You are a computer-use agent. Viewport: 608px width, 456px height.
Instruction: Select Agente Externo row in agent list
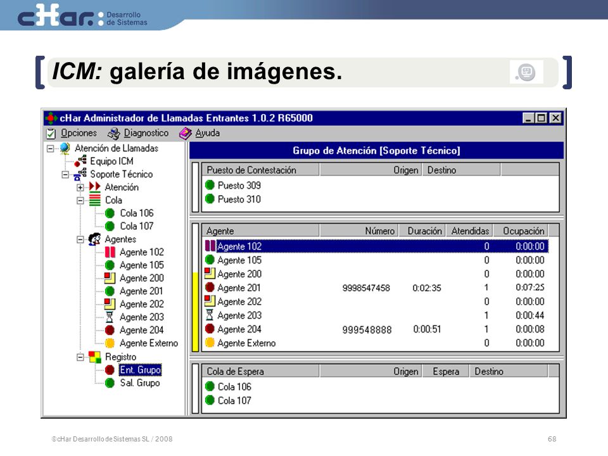pos(376,343)
